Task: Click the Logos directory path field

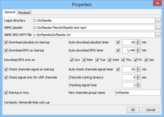Action: coord(94,20)
